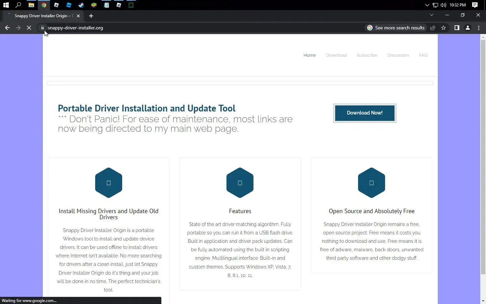View site information via the lock icon
This screenshot has height=304, width=486.
(x=43, y=28)
